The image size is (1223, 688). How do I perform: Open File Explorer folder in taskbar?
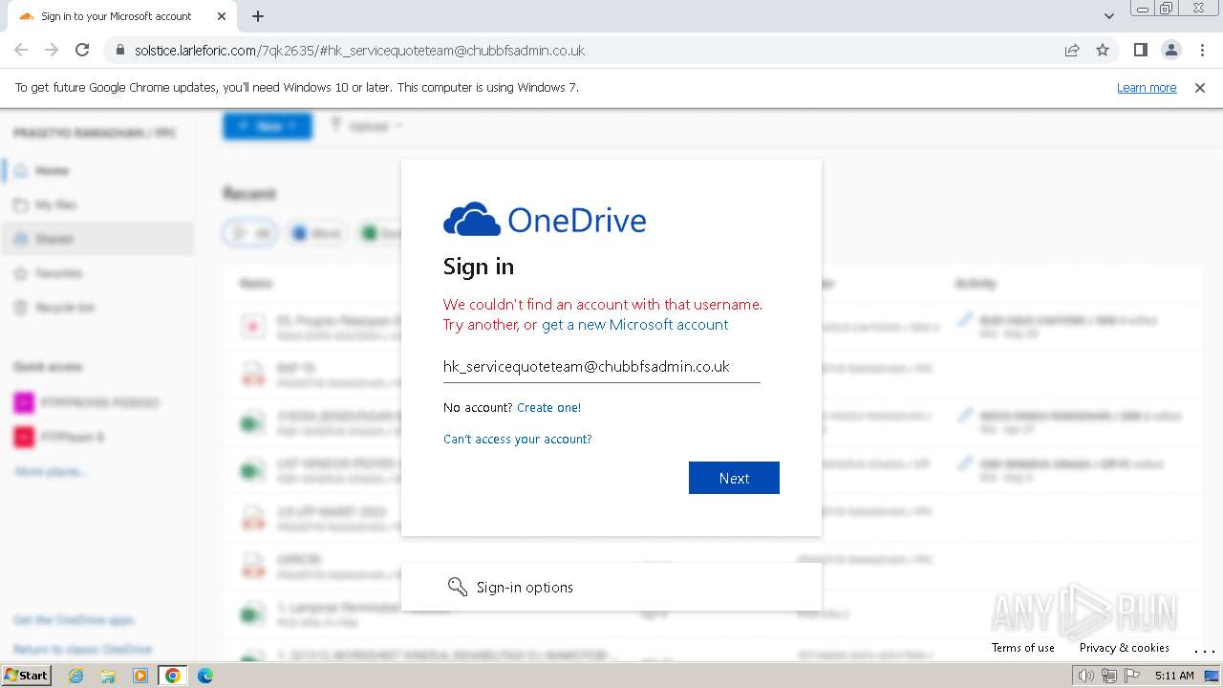pos(108,676)
